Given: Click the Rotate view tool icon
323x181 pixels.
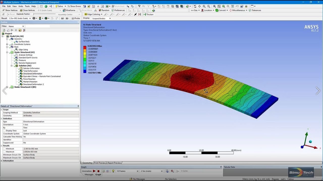Looking at the screenshot, I should [x=195, y=6].
